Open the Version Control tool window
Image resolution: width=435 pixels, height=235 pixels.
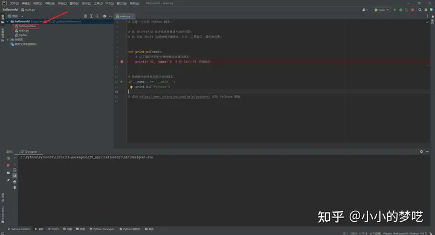pos(19,229)
